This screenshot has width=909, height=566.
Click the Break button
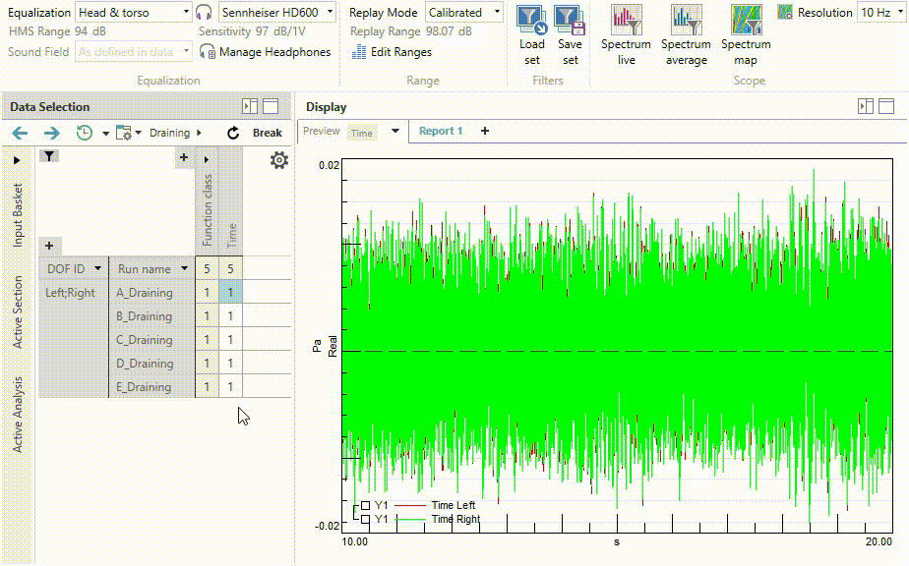268,134
